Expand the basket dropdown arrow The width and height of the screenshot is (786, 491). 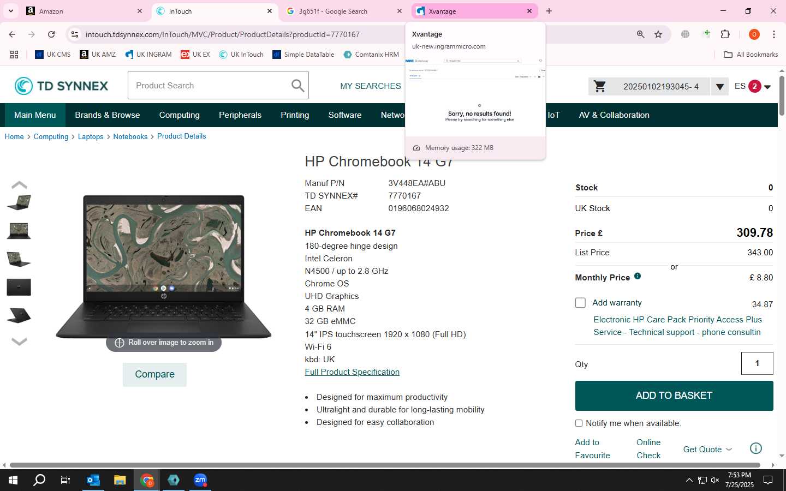[719, 87]
